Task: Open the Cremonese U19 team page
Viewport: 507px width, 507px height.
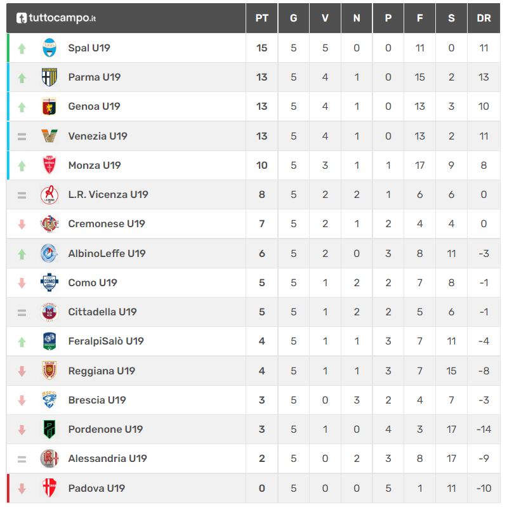Action: click(x=107, y=224)
